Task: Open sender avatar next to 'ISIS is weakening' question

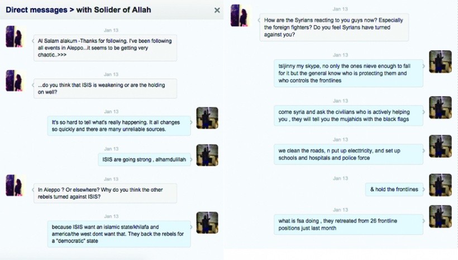Action: click(15, 81)
